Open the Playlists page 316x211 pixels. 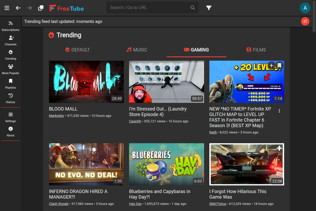click(11, 84)
